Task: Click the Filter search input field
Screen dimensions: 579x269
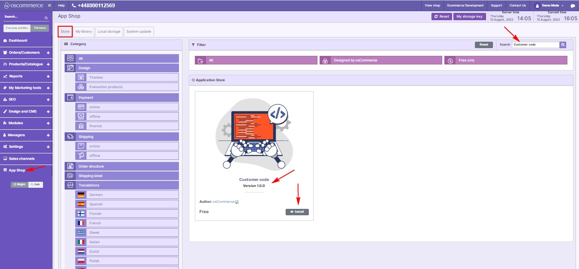Action: coord(536,45)
